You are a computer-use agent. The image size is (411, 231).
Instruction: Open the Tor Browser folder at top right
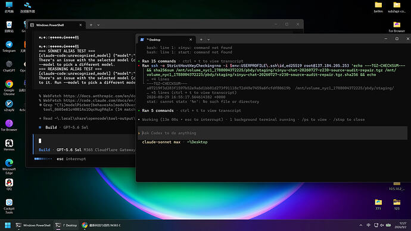click(x=397, y=27)
